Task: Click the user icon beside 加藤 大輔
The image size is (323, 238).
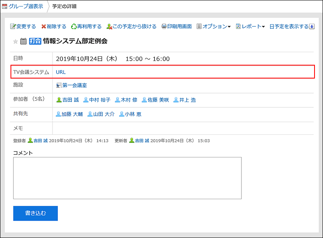Action: 58,114
